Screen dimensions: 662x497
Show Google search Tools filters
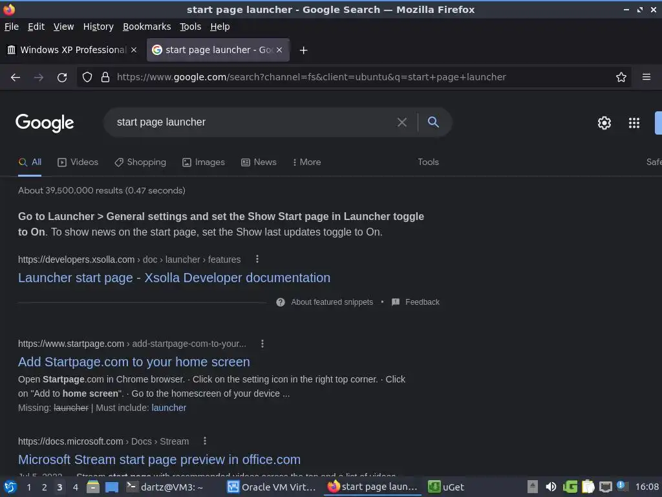pyautogui.click(x=428, y=162)
